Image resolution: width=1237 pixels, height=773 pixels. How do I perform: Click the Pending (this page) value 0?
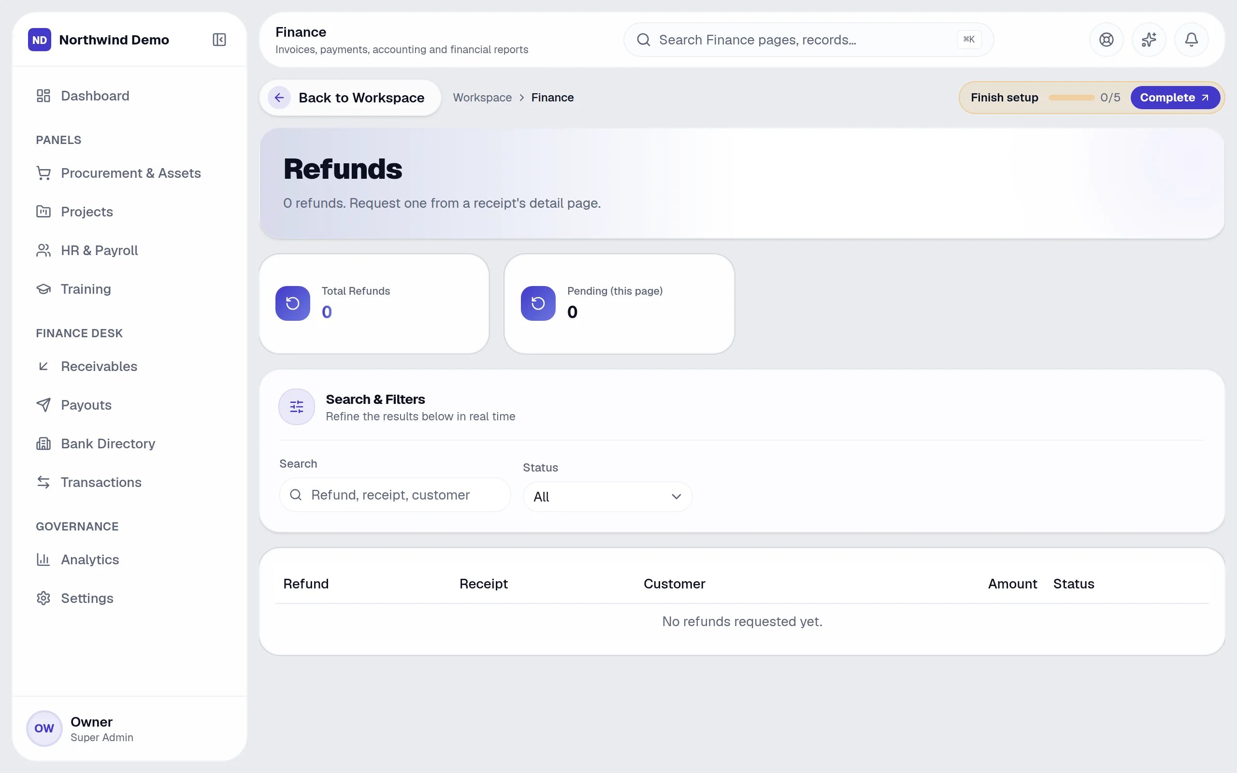coord(572,313)
